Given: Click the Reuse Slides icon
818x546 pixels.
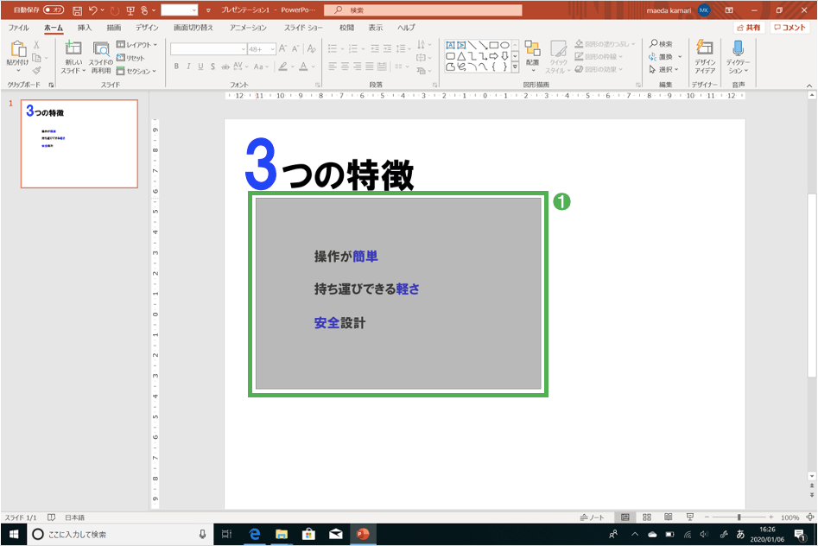Looking at the screenshot, I should tap(101, 48).
